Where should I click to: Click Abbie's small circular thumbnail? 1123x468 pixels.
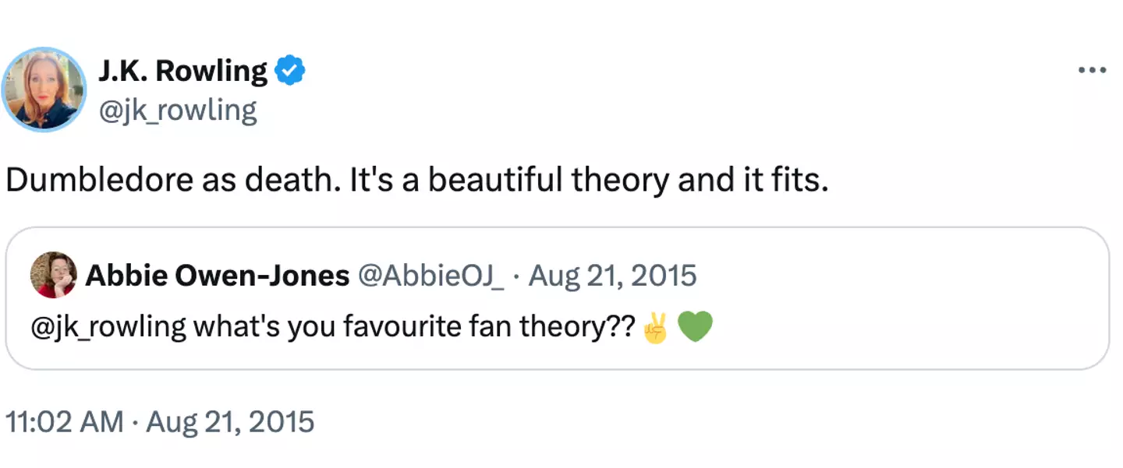(51, 275)
